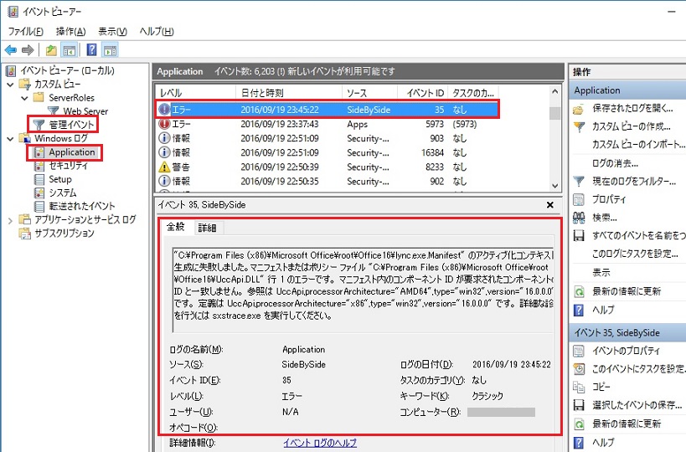
Task: Open the 表示 submenu in actions pane
Action: click(x=601, y=272)
